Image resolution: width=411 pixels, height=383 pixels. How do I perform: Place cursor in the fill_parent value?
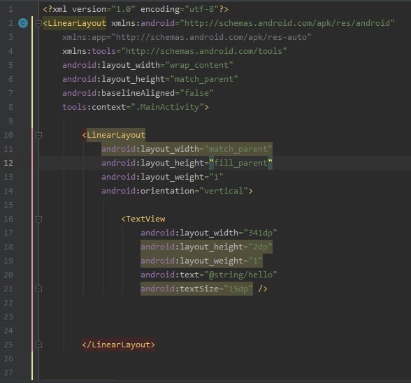(241, 163)
